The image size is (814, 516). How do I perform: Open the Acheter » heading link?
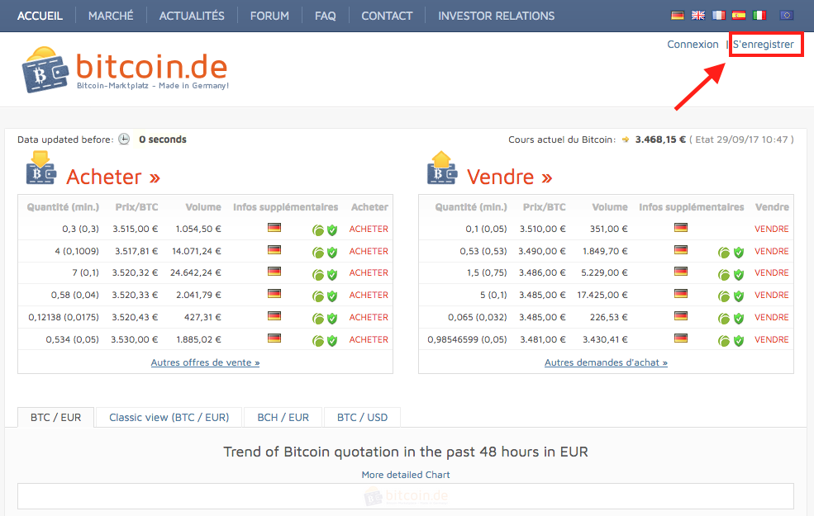coord(113,177)
